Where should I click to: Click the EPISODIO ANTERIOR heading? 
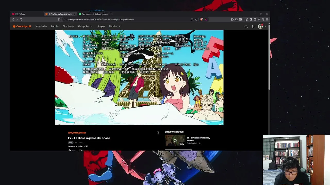coord(174,132)
